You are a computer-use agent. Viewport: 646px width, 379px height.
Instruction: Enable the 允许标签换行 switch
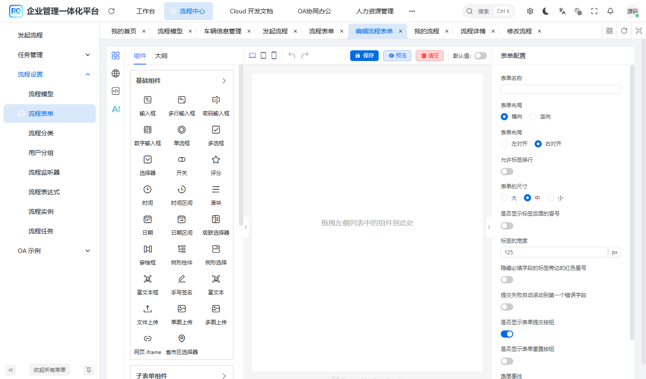(x=507, y=171)
